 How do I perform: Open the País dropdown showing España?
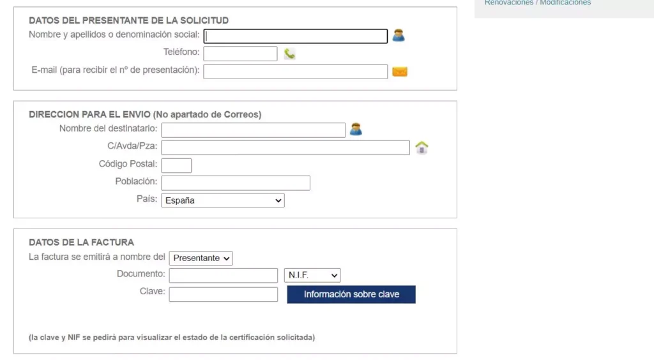coord(223,200)
